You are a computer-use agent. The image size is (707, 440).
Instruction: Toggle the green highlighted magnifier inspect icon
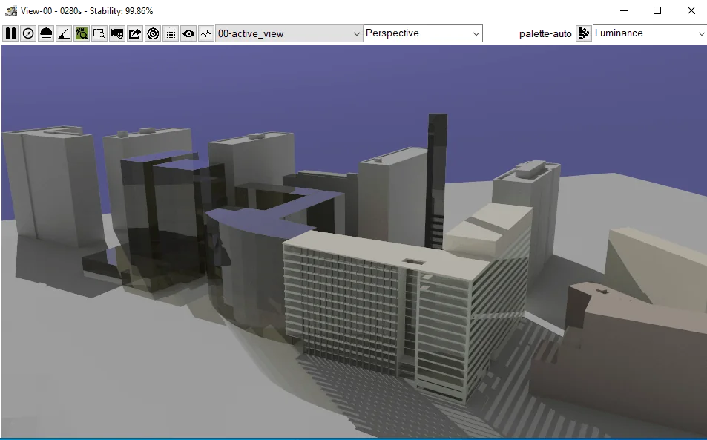coord(82,33)
